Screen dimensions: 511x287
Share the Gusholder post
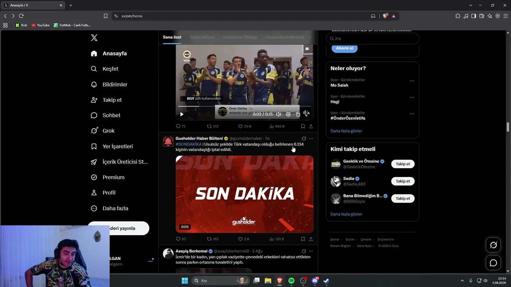pyautogui.click(x=311, y=239)
